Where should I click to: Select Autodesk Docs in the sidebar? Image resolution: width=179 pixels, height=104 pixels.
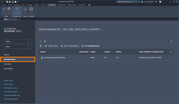18,59
